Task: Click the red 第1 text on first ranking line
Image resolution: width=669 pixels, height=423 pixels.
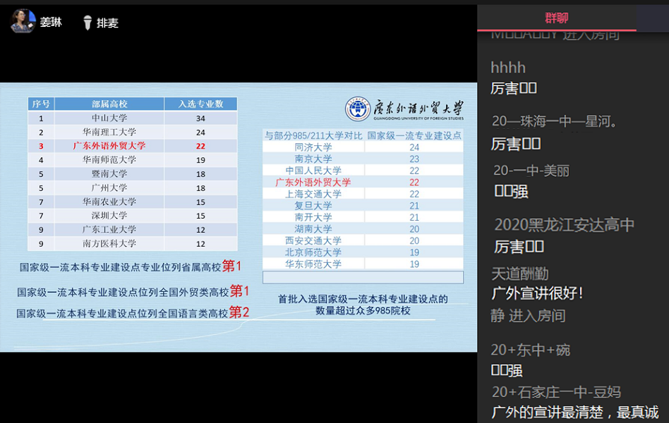Action: (x=234, y=266)
